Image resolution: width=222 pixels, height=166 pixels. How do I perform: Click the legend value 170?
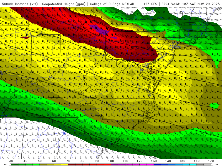[211, 161]
